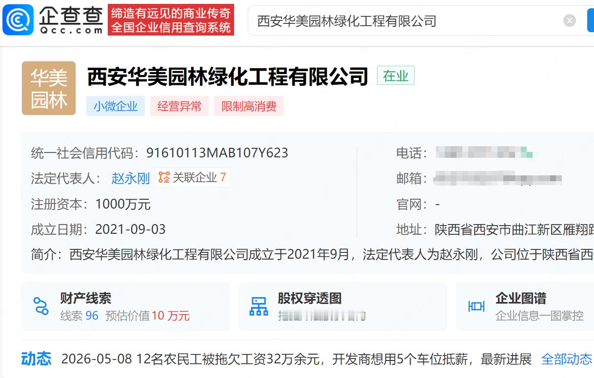
Task: Open the 华美园林 company logo thumbnail
Action: (x=49, y=88)
